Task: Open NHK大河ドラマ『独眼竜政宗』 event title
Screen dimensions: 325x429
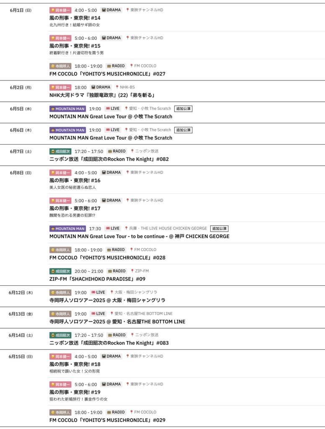Action: (x=103, y=95)
